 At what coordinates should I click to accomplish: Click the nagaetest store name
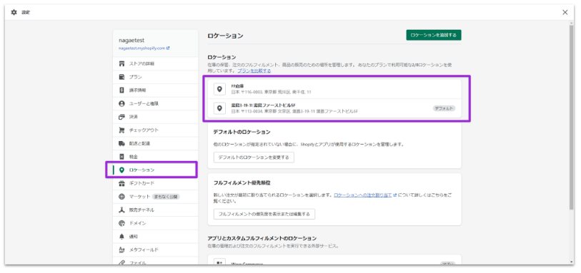pos(131,40)
